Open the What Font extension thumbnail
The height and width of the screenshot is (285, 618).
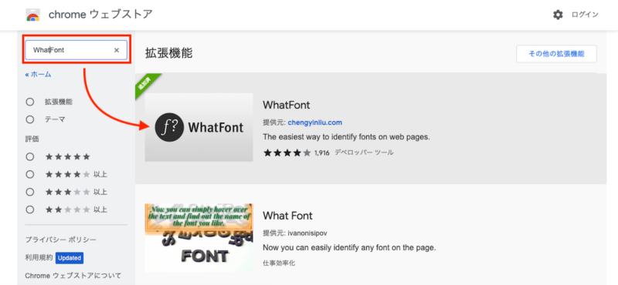[199, 238]
